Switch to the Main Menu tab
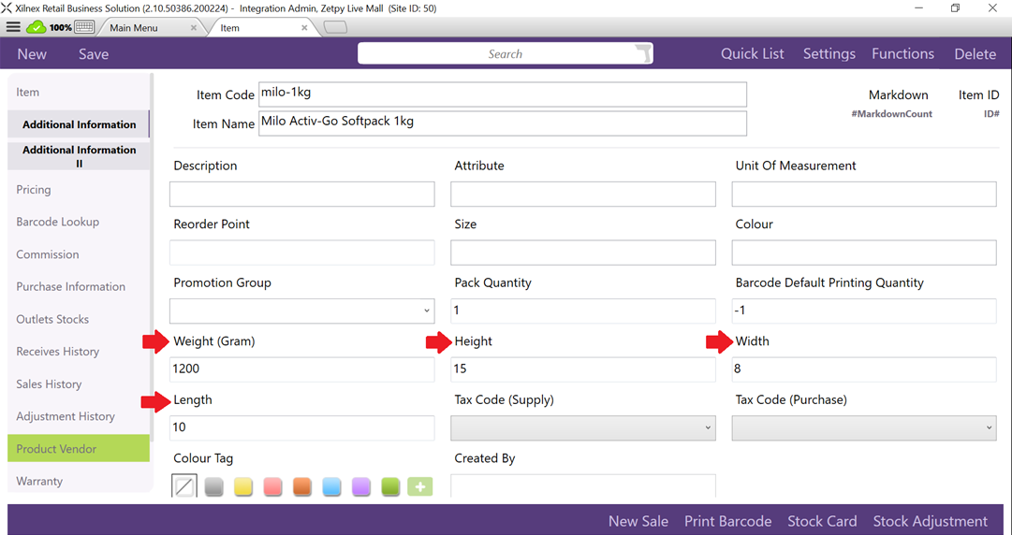1012x535 pixels. click(134, 28)
